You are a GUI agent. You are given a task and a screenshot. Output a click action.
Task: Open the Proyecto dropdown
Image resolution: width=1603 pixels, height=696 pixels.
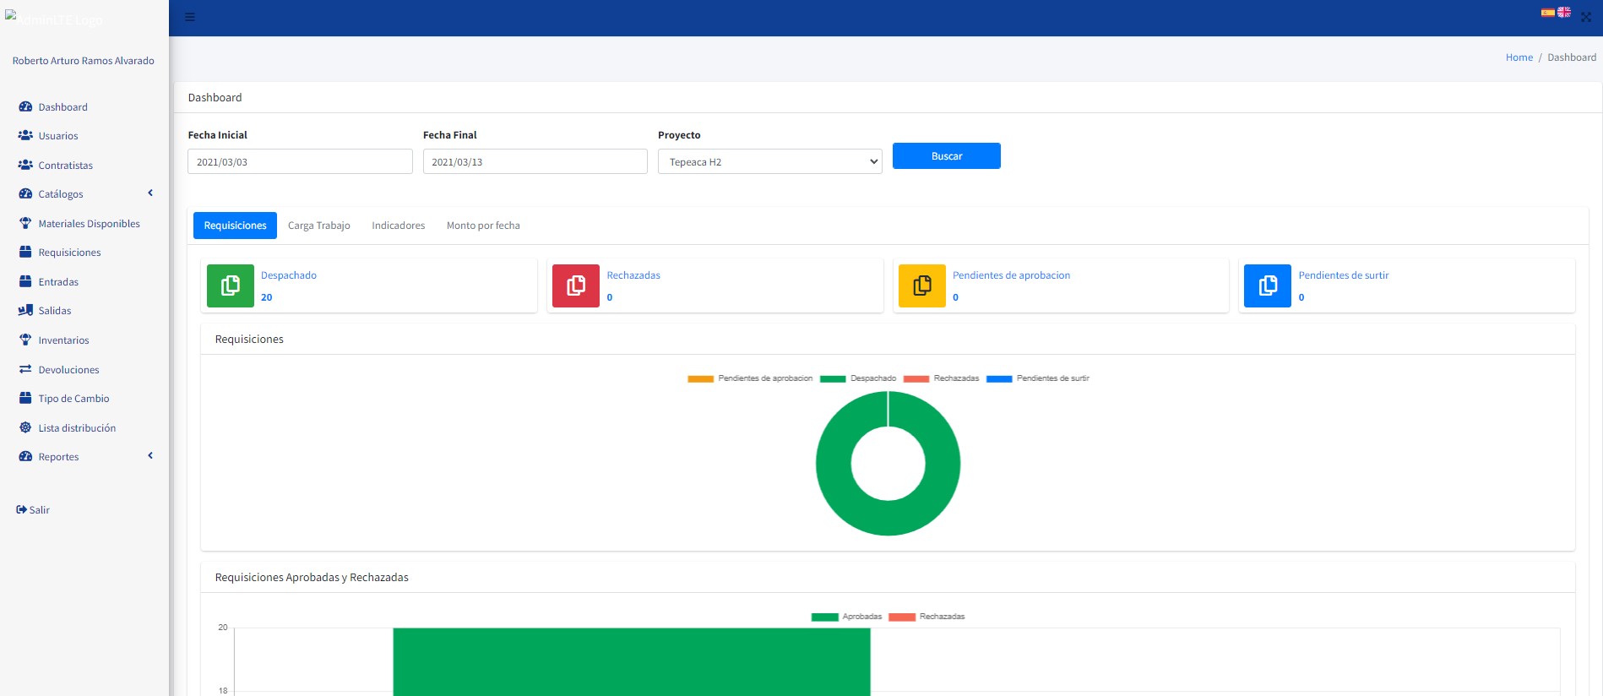(769, 161)
